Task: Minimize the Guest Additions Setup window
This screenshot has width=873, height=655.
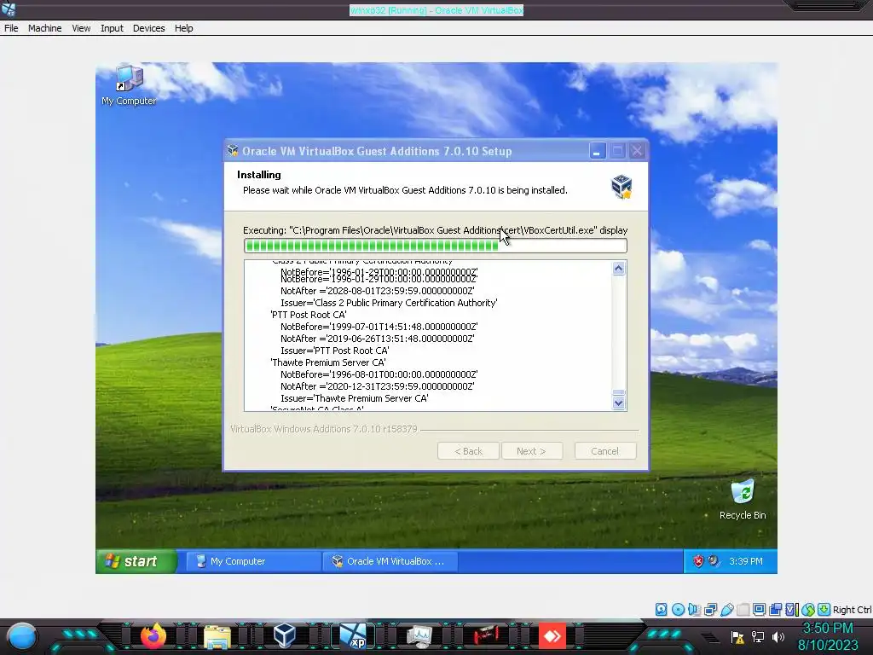Action: pyautogui.click(x=597, y=151)
